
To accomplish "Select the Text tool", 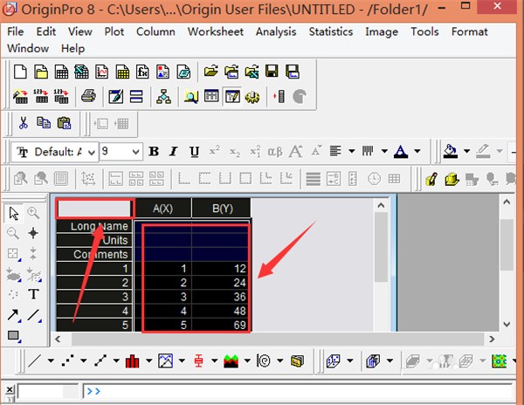I will (33, 294).
